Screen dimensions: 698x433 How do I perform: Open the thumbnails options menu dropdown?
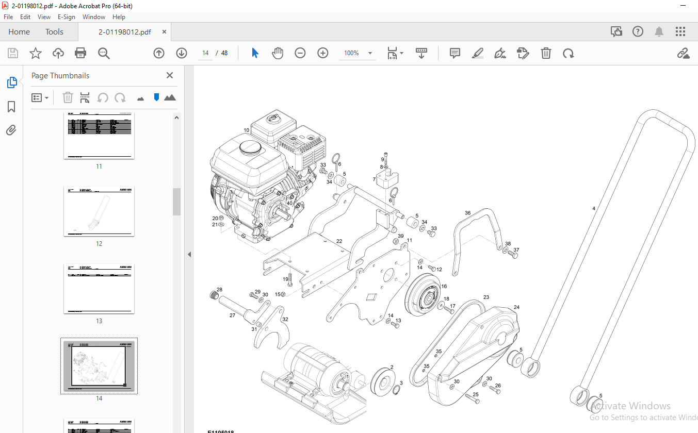coord(40,97)
